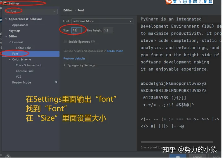Collapse the Editor tree node
The image size is (223, 159).
click(6, 37)
